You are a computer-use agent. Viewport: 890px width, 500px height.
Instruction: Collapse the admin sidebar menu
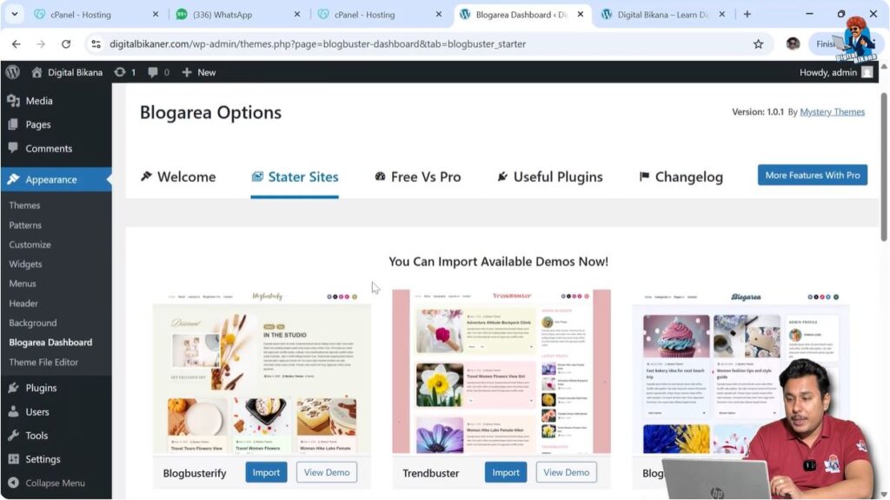(47, 483)
